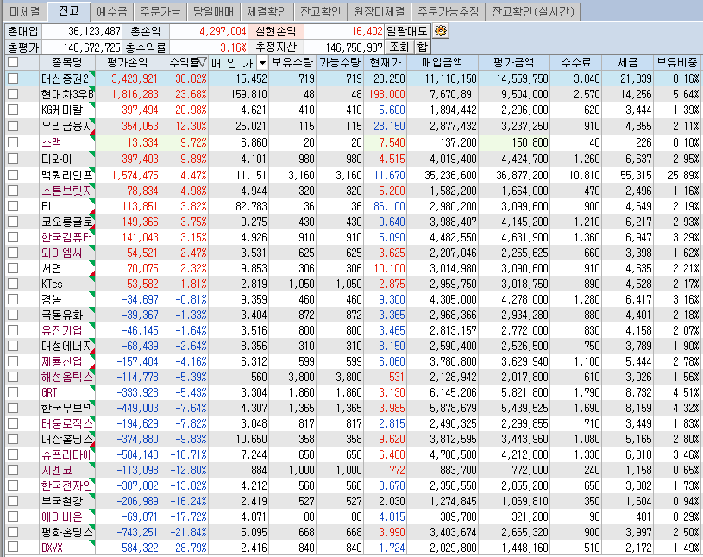Open the gear settings icon beside 일괄매도
Viewport: 703px width, 557px height.
[x=441, y=31]
